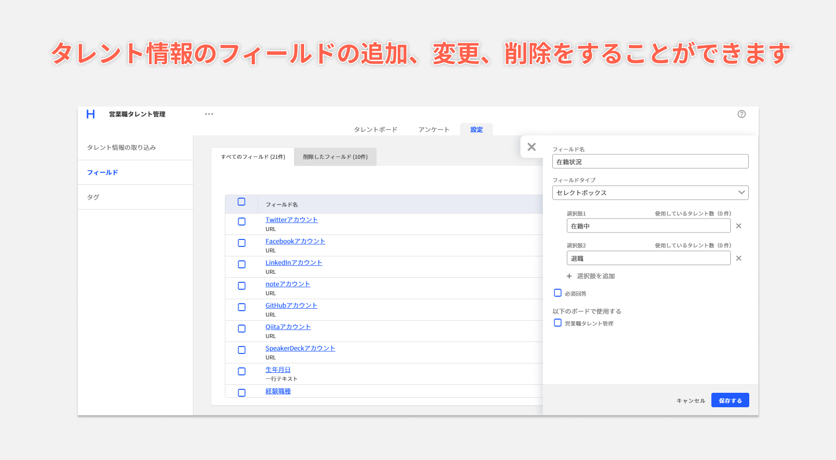Screen dimensions: 836x460
Task: Open タグ in the sidebar
Action: click(135, 197)
